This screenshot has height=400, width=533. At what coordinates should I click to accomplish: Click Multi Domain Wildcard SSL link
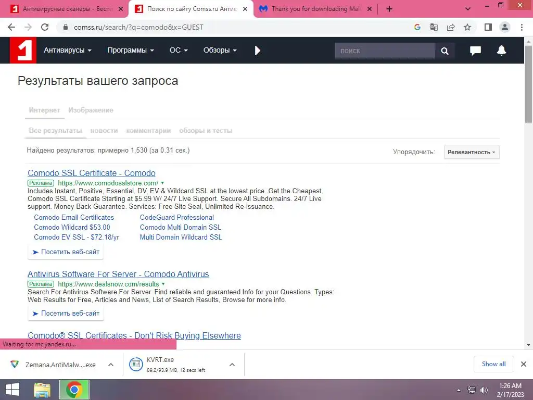coord(181,237)
